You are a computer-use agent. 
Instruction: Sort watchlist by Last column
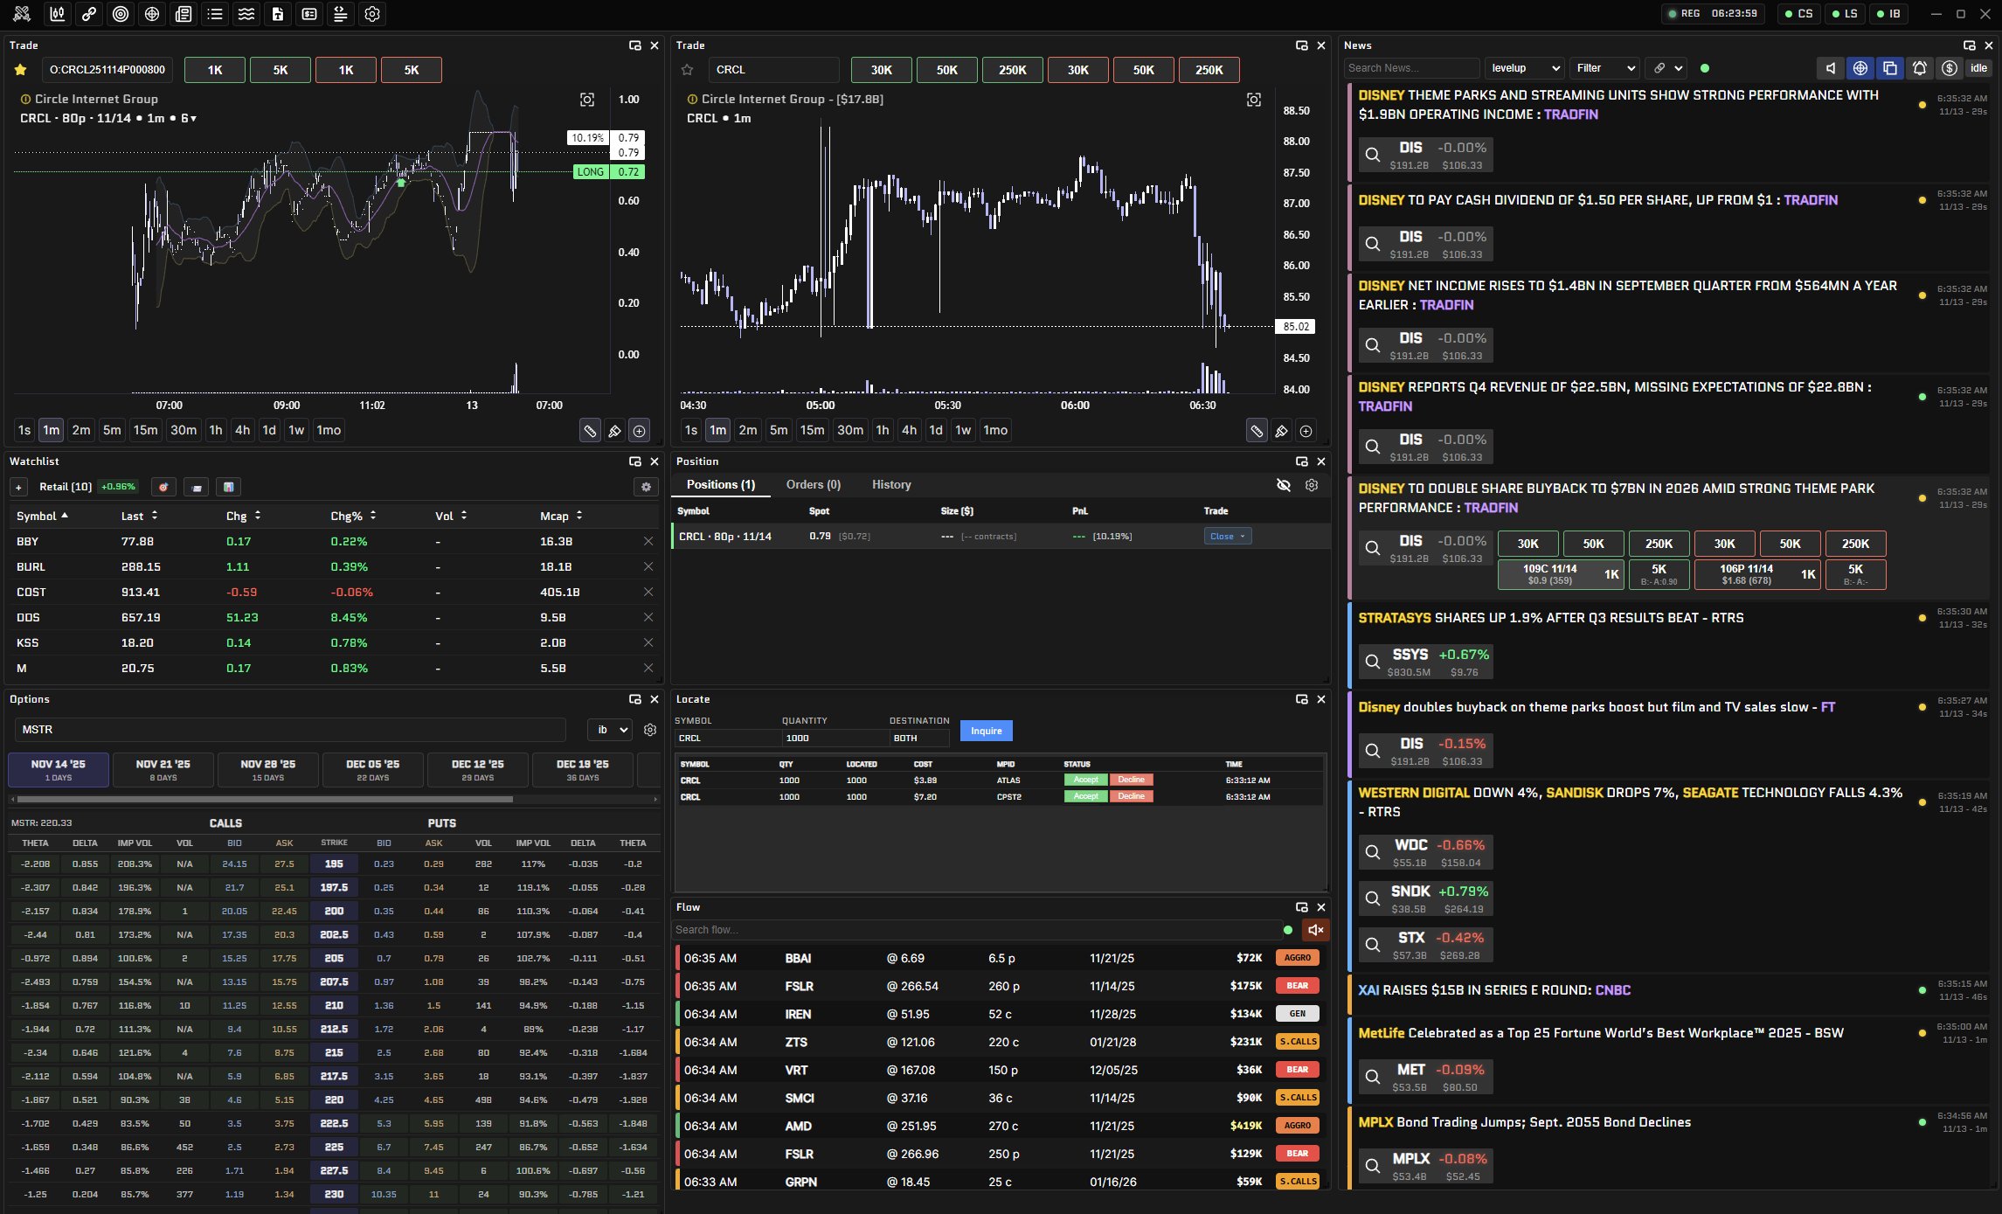(140, 517)
